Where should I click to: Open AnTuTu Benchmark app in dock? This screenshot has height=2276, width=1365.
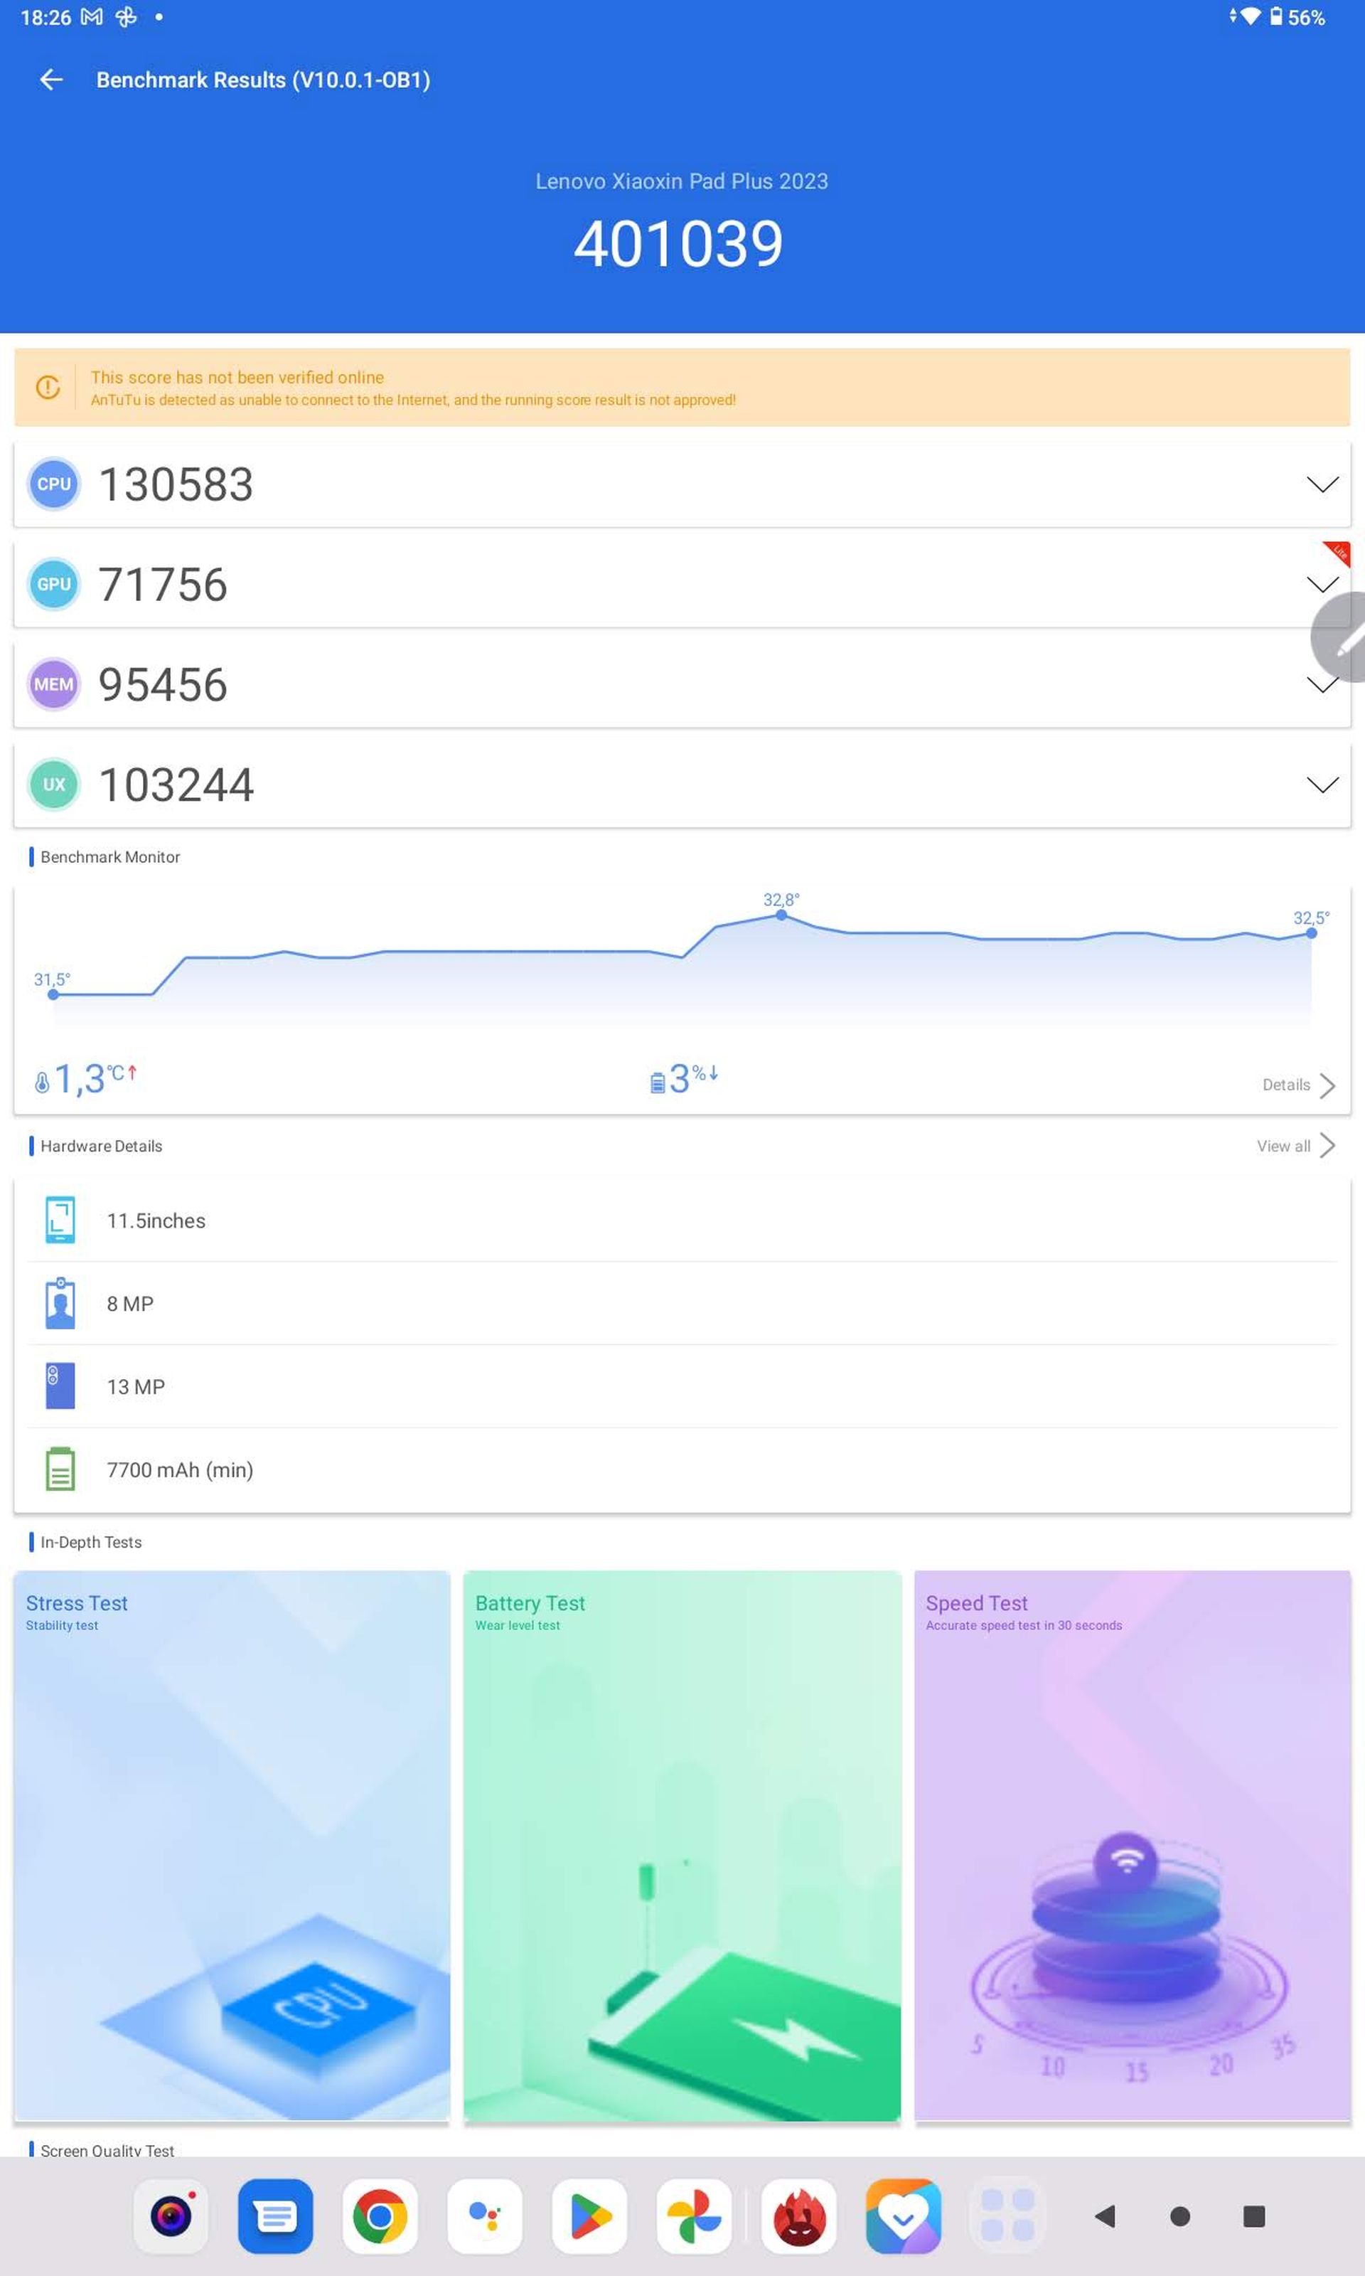tap(799, 2216)
